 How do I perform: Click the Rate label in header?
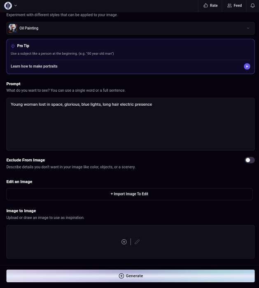pyautogui.click(x=214, y=6)
